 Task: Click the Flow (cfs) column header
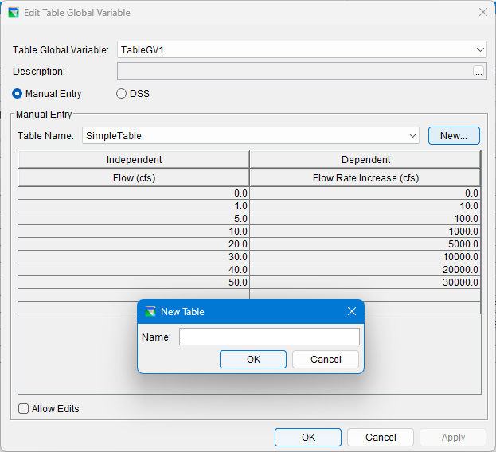134,178
